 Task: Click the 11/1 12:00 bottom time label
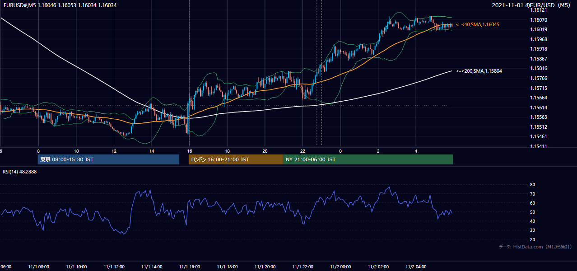[114, 267]
